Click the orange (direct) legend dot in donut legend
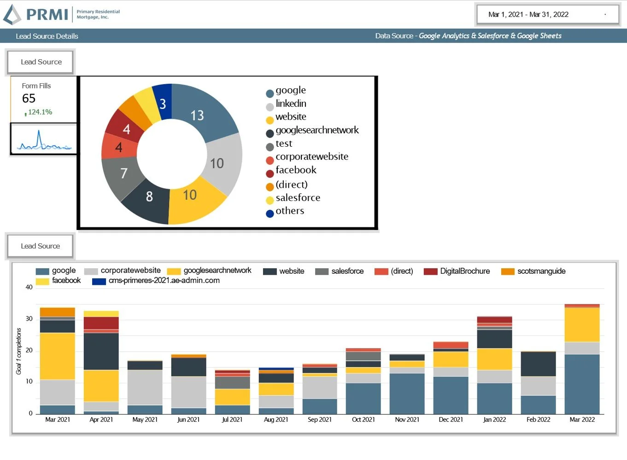Viewport: 627px width, 460px height. (x=270, y=187)
